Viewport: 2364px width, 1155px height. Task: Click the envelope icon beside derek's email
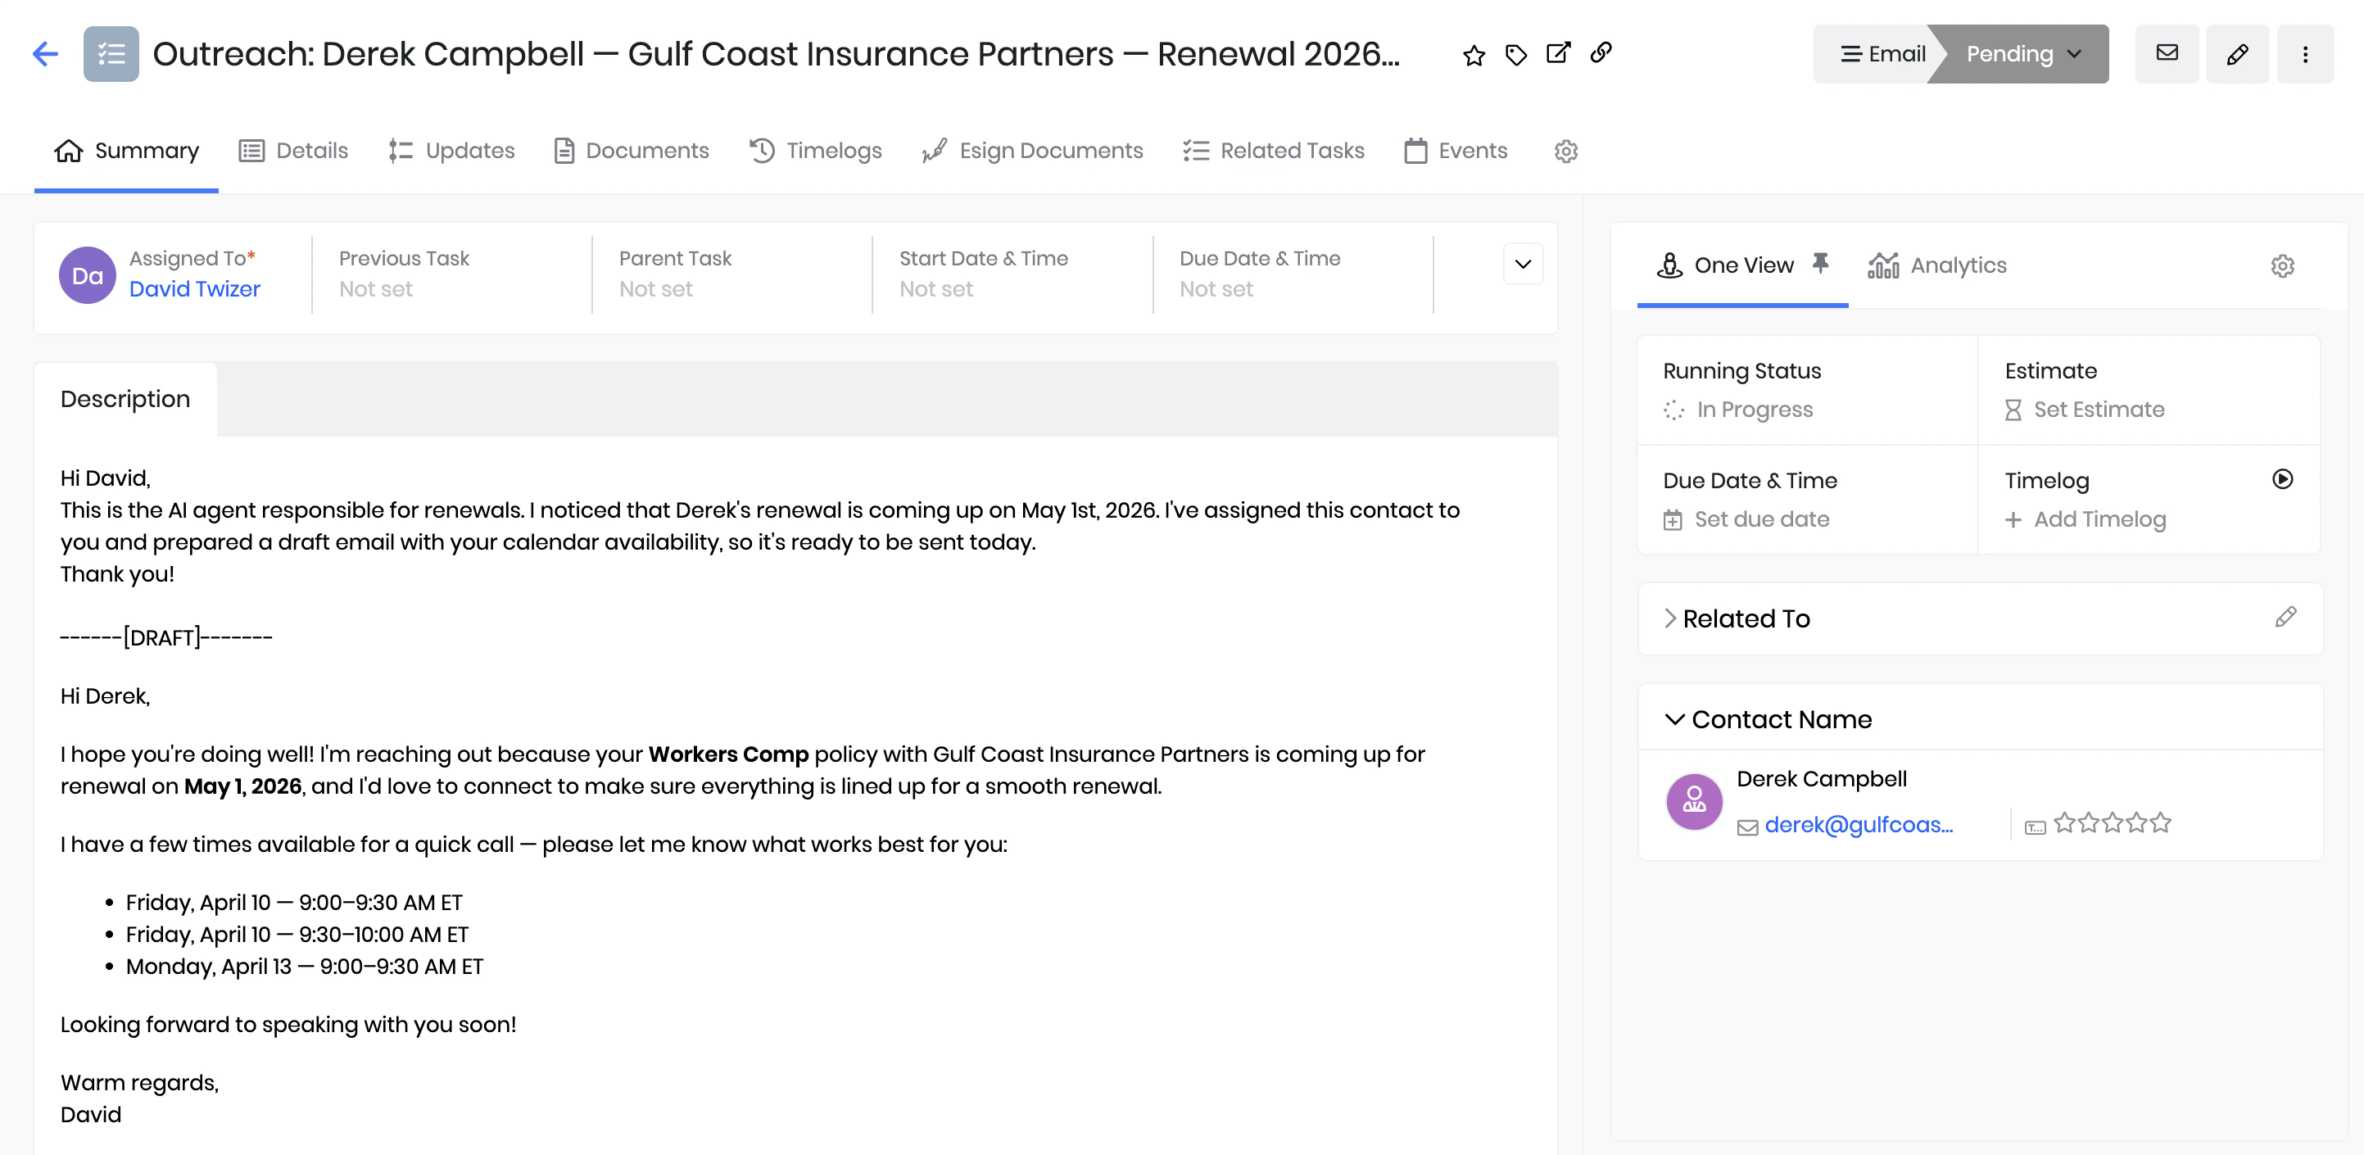pos(1747,827)
